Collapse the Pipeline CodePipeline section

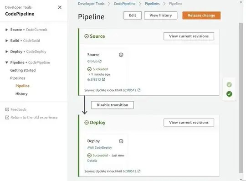coord(6,62)
